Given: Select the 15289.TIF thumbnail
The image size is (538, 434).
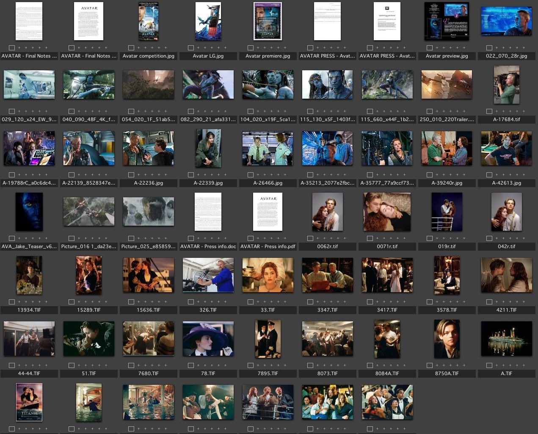Looking at the screenshot, I should pos(88,275).
